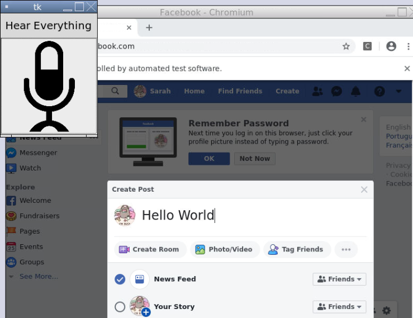Click the monitor illustration in Remember Password
The width and height of the screenshot is (413, 318).
pyautogui.click(x=148, y=142)
